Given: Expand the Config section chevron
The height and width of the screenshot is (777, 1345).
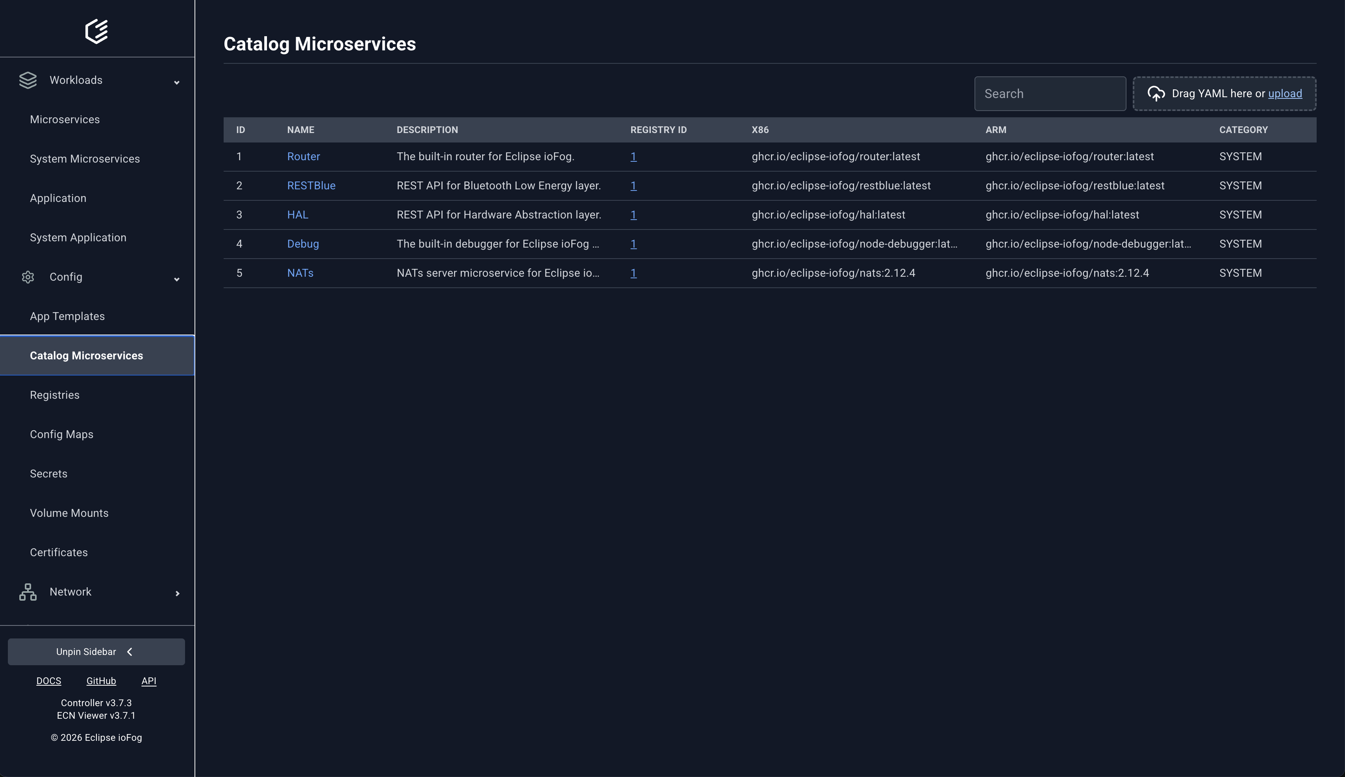Looking at the screenshot, I should (x=177, y=279).
